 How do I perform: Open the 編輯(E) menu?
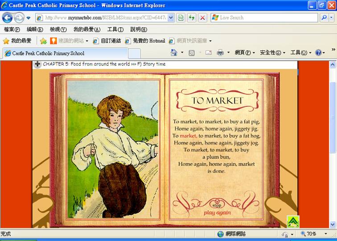pos(35,29)
